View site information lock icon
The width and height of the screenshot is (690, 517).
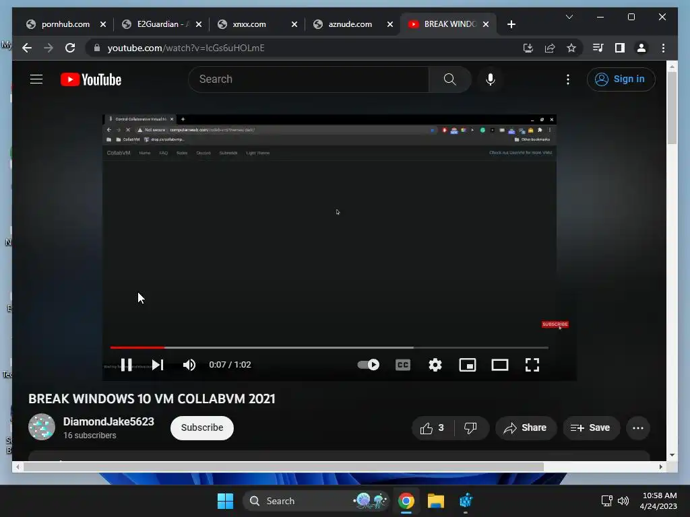tap(97, 48)
